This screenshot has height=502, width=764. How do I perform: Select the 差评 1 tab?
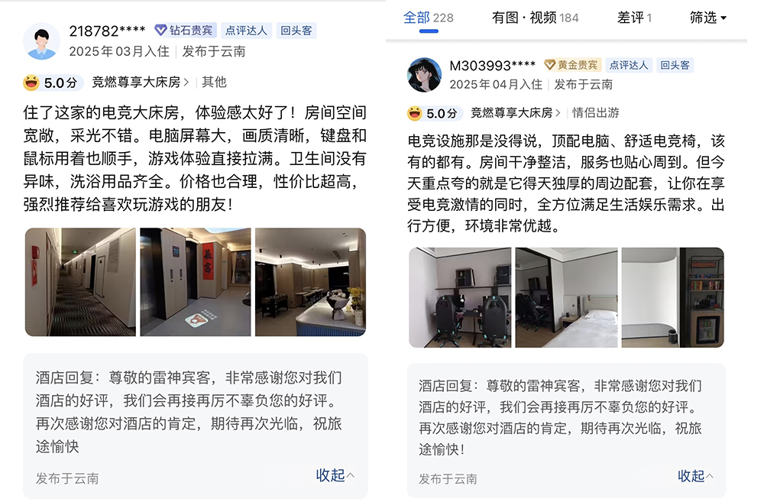(634, 18)
